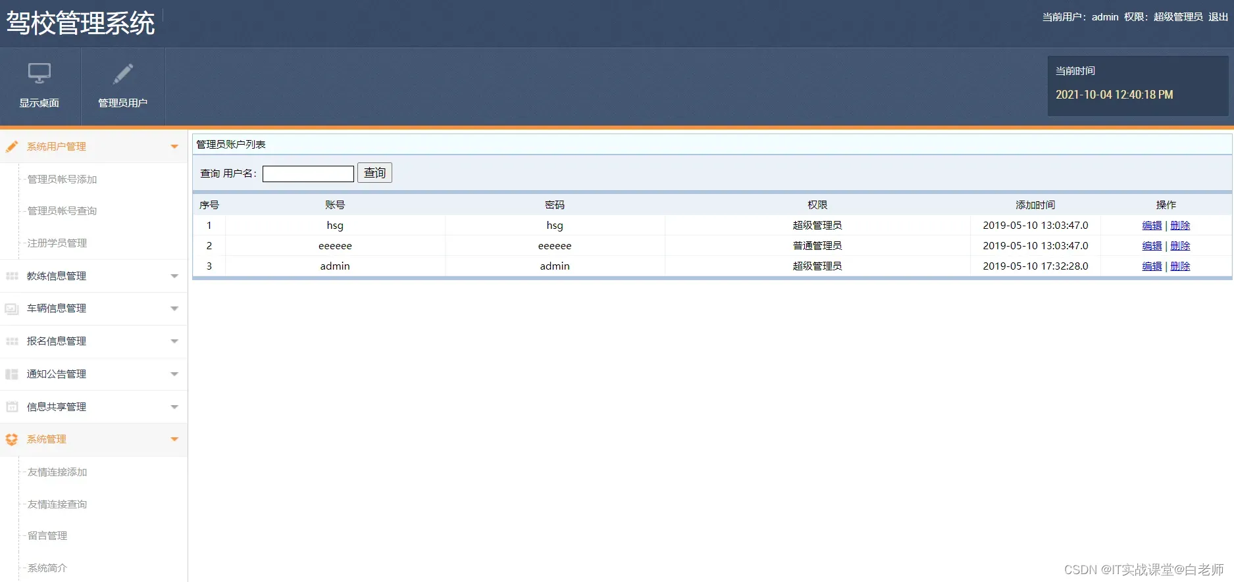Open 管理员帐号添加 in sidebar

pos(62,179)
